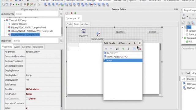Viewport: 196px width, 110px height.
Task: Jump forward with the green arrow
Action: 75,13
